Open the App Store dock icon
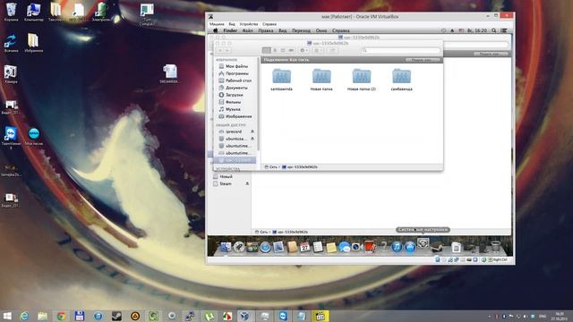The width and height of the screenshot is (573, 322). [410, 247]
